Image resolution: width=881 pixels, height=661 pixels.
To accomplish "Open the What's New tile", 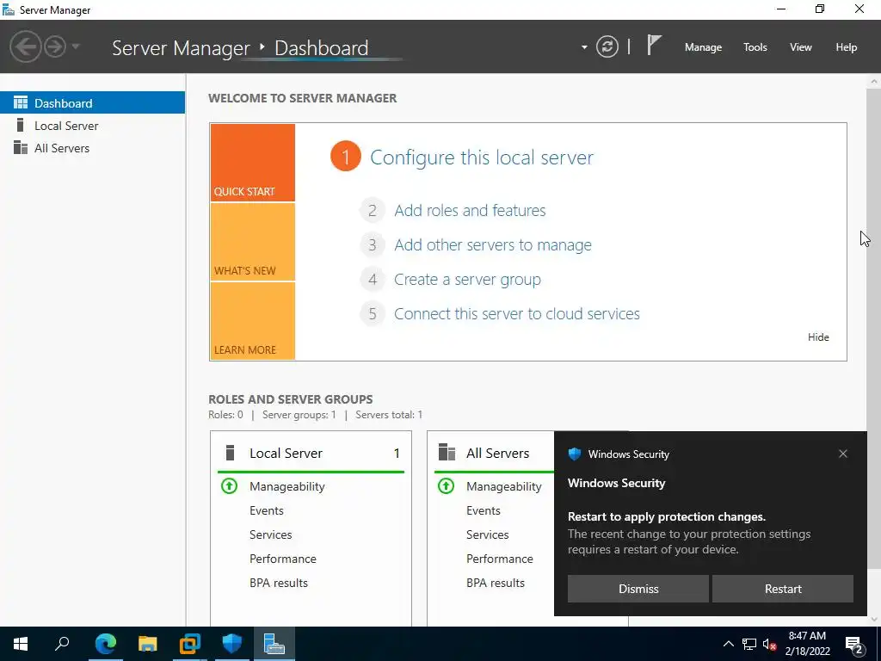I will pos(252,242).
